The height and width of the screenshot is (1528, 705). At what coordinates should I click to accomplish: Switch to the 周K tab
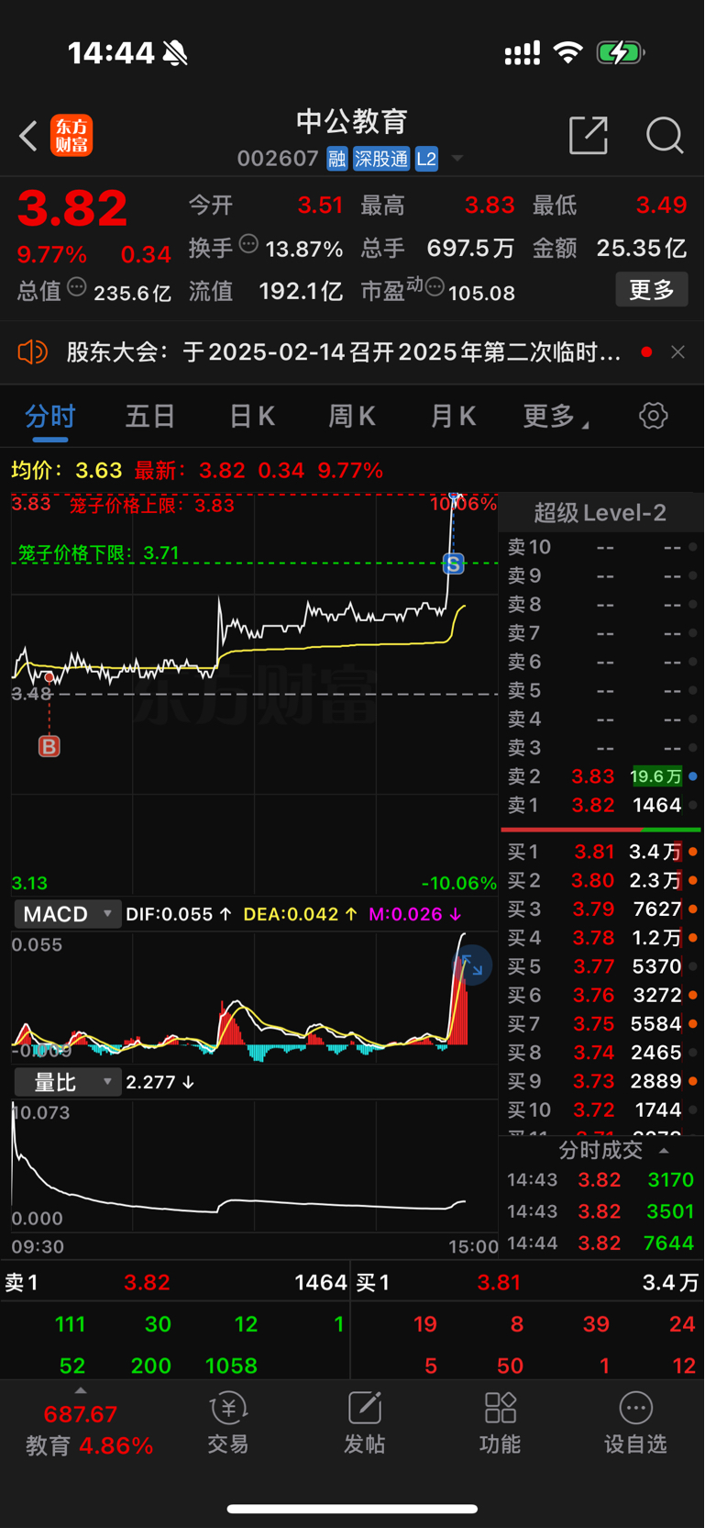pyautogui.click(x=352, y=417)
